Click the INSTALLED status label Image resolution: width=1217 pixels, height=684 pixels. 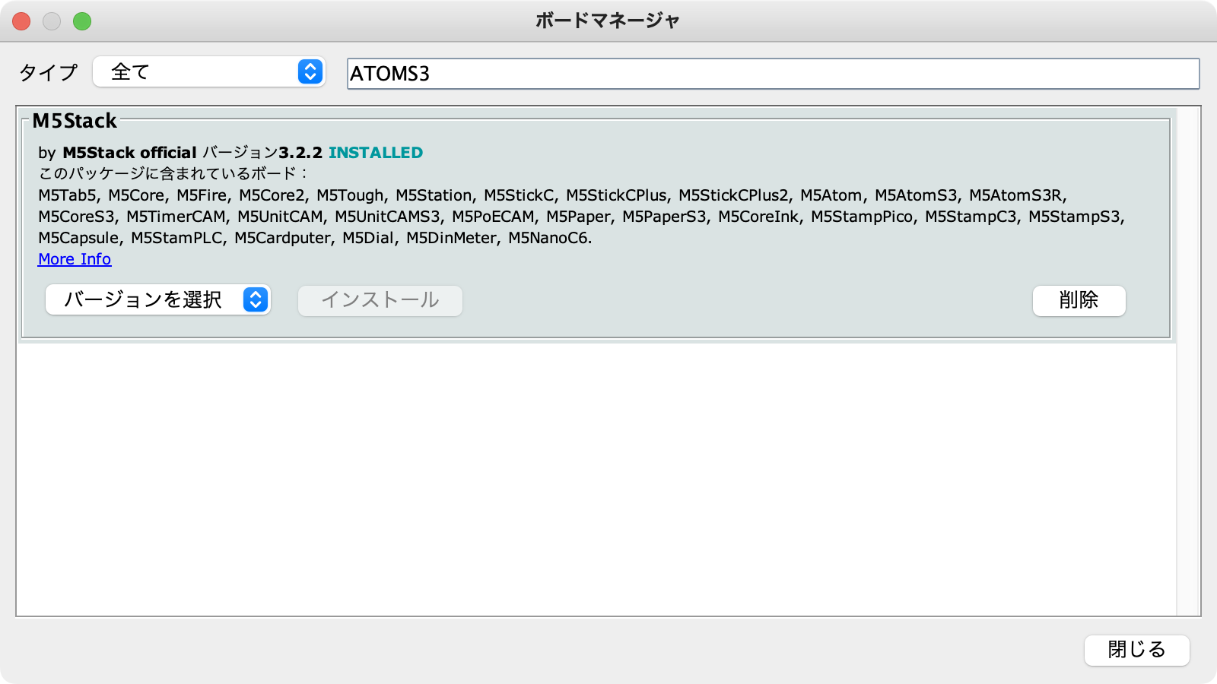pyautogui.click(x=376, y=153)
